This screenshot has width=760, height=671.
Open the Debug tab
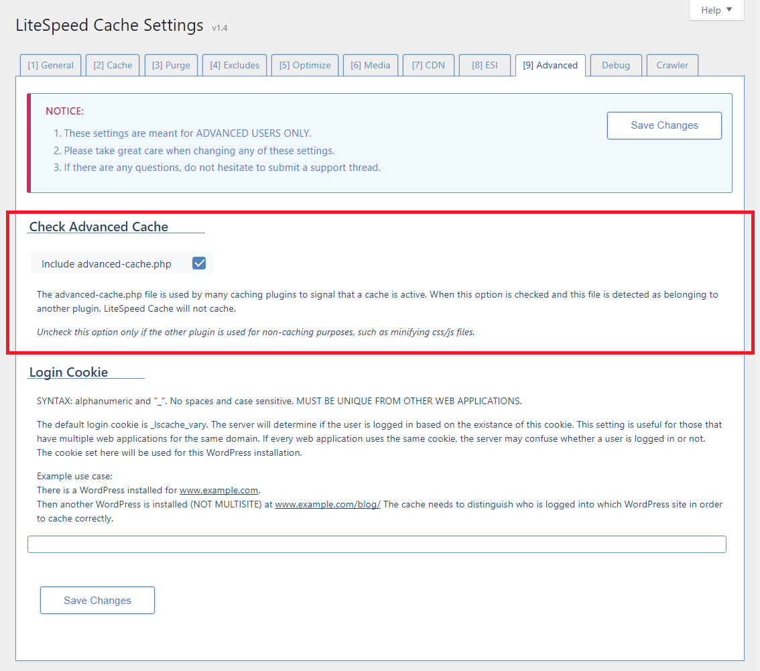616,65
